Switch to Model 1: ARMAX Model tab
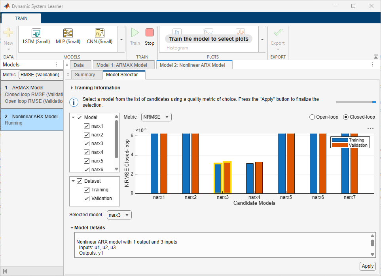The height and width of the screenshot is (276, 381). coord(124,65)
